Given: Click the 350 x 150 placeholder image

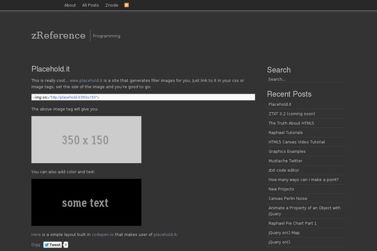Looking at the screenshot, I should point(86,139).
